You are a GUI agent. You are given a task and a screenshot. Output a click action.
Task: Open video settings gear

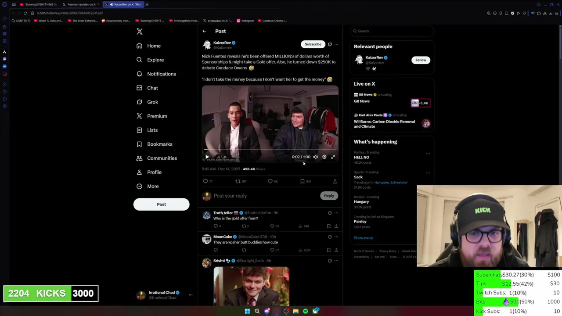(x=324, y=157)
